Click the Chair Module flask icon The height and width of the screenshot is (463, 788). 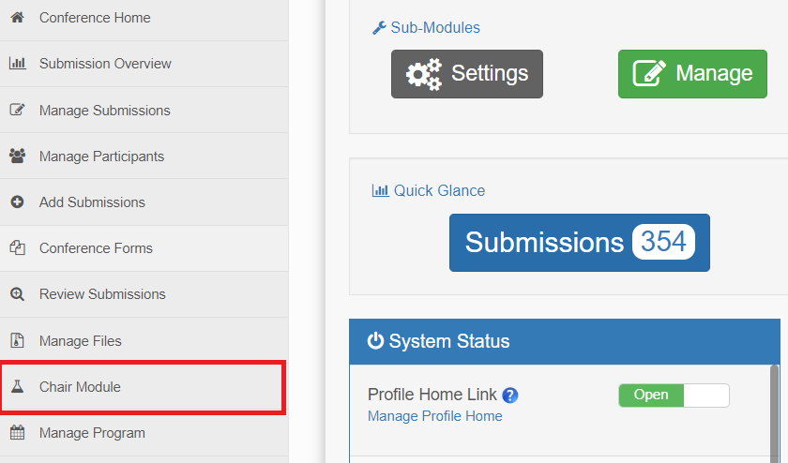18,387
